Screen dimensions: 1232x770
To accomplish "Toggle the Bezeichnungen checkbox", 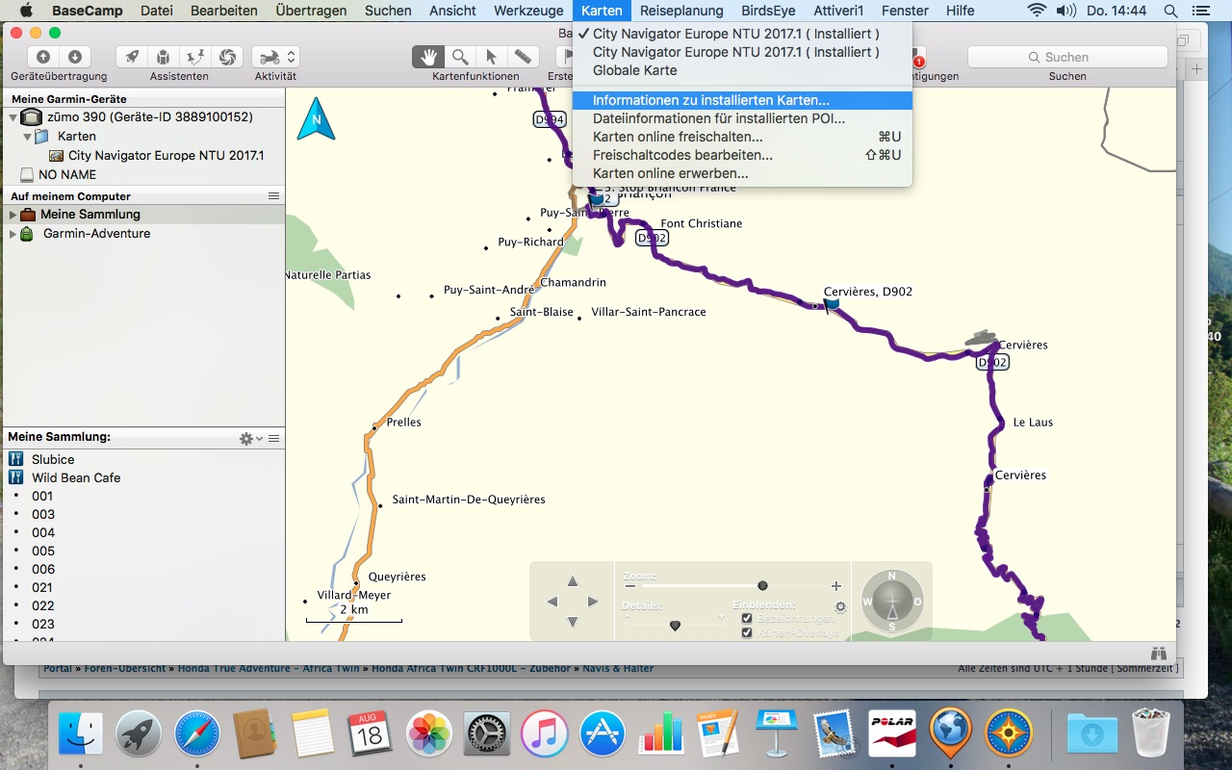I will pyautogui.click(x=747, y=619).
